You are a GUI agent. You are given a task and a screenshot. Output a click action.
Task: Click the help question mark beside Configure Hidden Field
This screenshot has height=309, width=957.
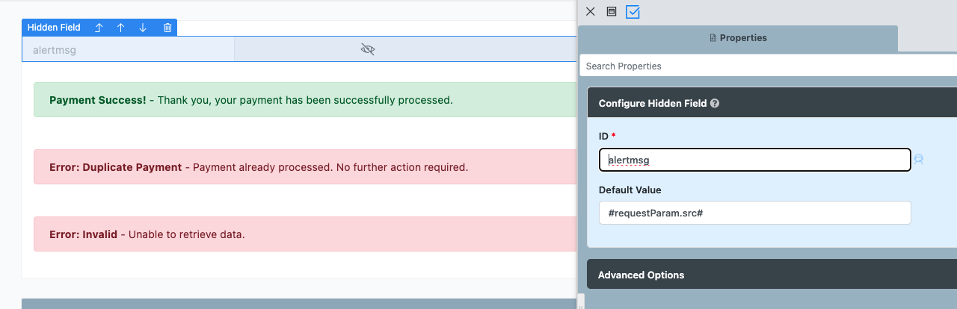tap(715, 104)
